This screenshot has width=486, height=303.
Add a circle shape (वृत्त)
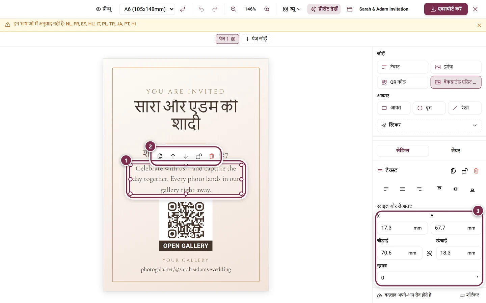pyautogui.click(x=429, y=108)
